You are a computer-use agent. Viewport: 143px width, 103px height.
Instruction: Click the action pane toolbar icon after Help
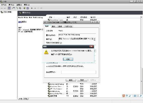28,8
